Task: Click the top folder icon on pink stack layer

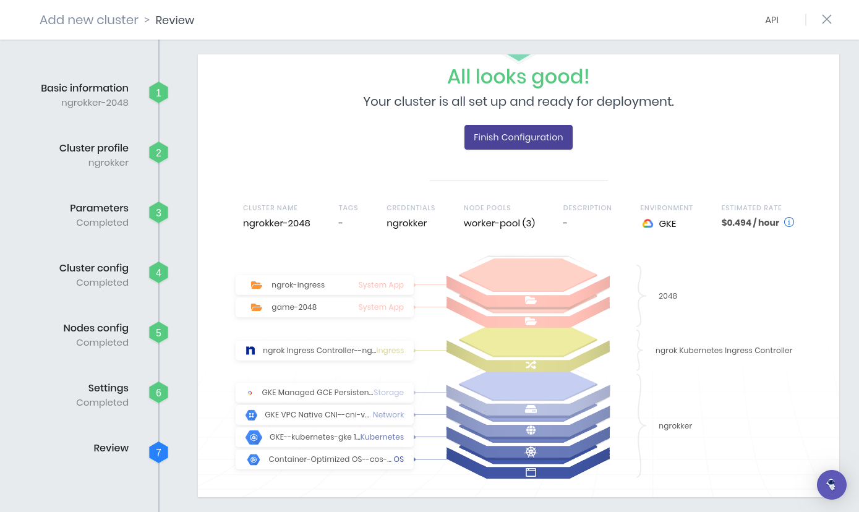Action: pyautogui.click(x=531, y=301)
